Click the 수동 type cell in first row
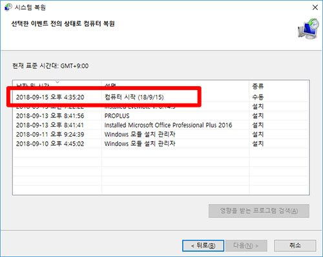 [258, 97]
